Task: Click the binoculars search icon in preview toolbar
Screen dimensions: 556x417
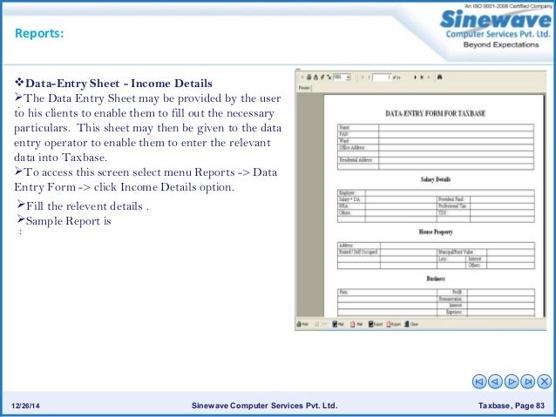Action: [x=440, y=77]
